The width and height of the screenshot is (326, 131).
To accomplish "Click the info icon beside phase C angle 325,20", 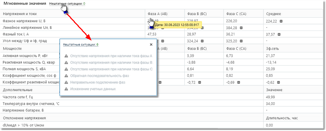I will [x=241, y=41].
